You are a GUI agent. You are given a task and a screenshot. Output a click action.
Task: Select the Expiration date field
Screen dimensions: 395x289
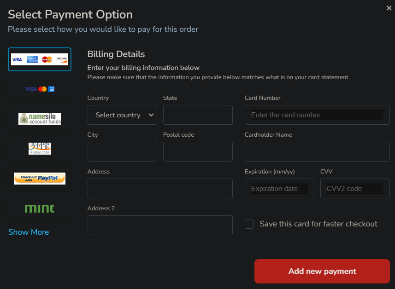coord(279,189)
